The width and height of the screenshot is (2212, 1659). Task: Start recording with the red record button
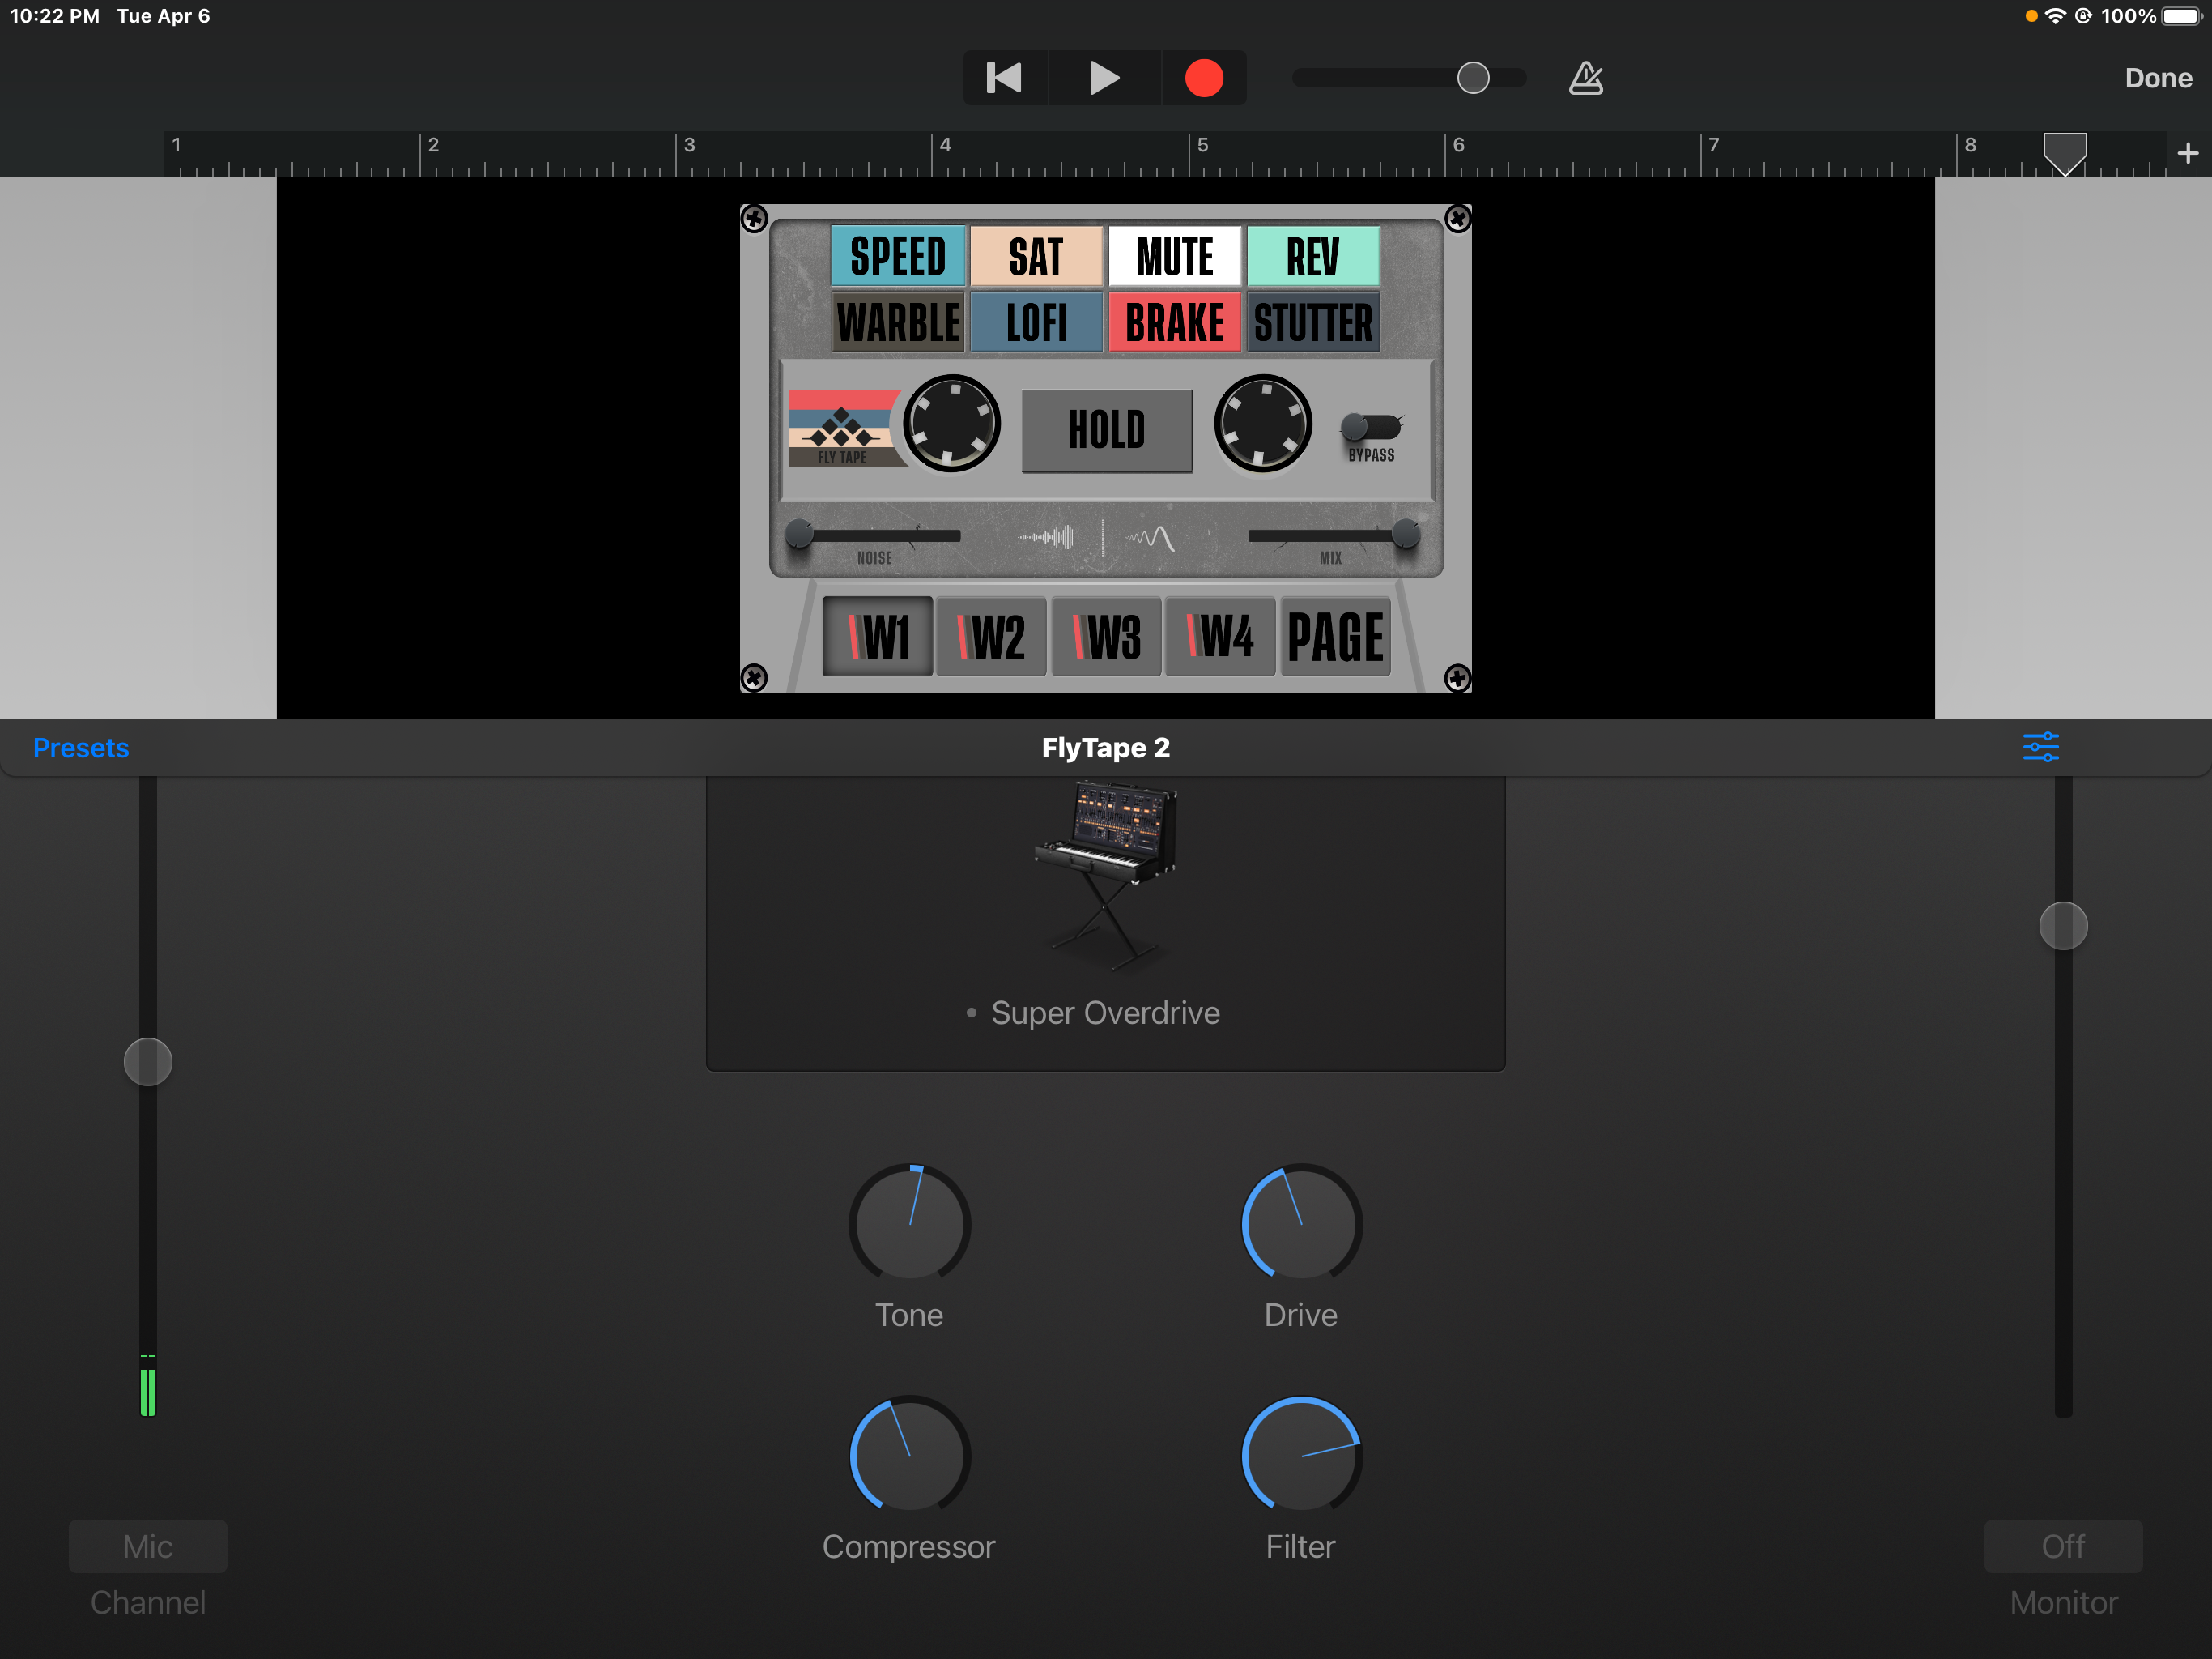pos(1204,77)
